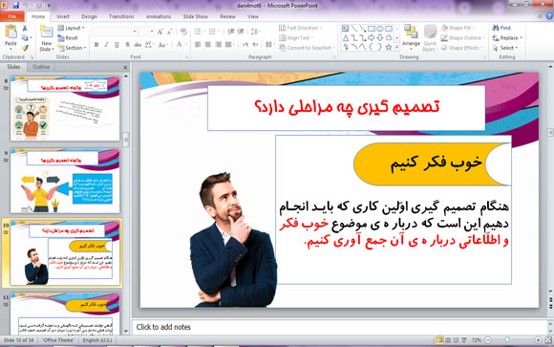Switch to the Transitions ribbon tab
Screen dimensions: 554x347
121,16
